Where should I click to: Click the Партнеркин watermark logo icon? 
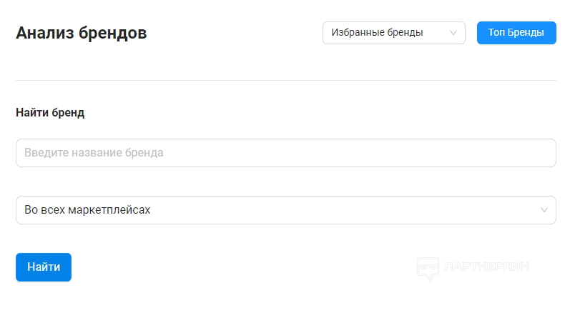point(428,269)
